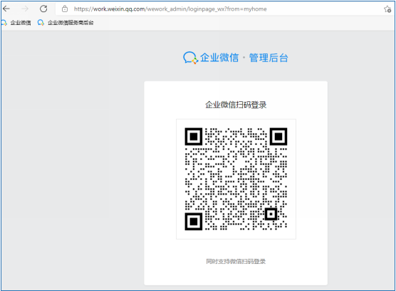Click the QR code's top-right finder square

(278, 136)
